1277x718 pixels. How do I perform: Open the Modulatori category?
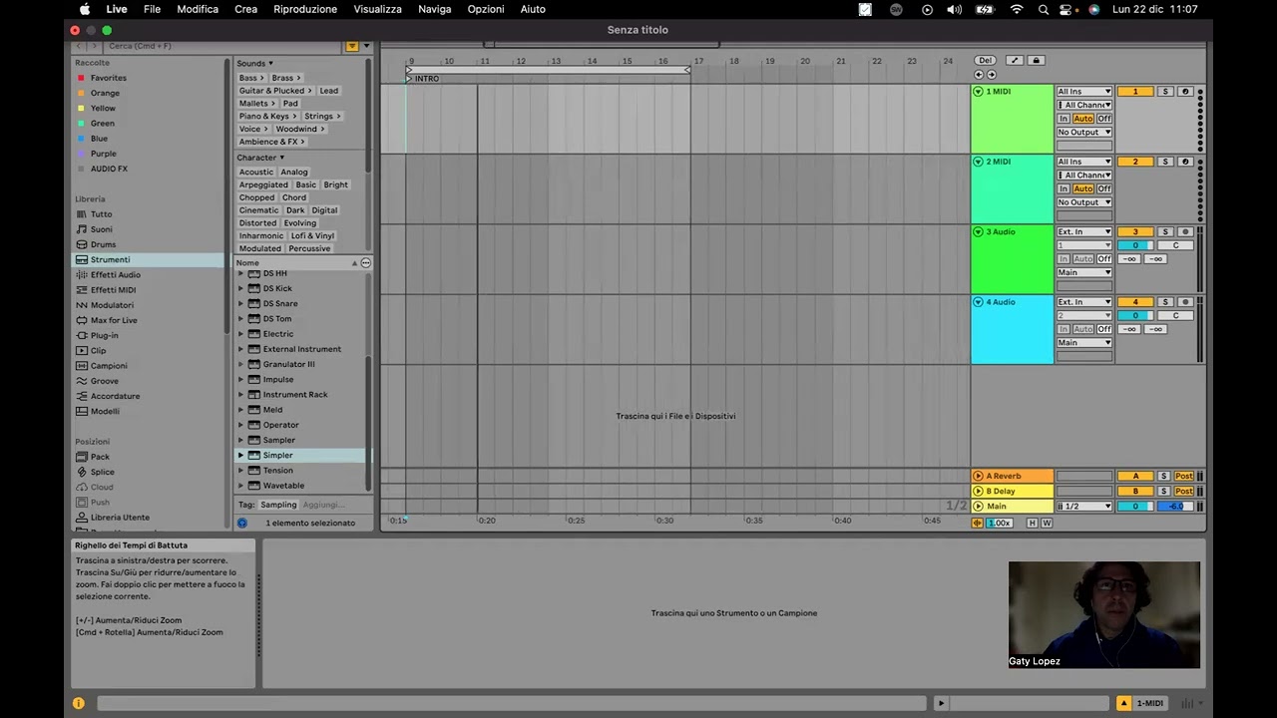tap(112, 305)
